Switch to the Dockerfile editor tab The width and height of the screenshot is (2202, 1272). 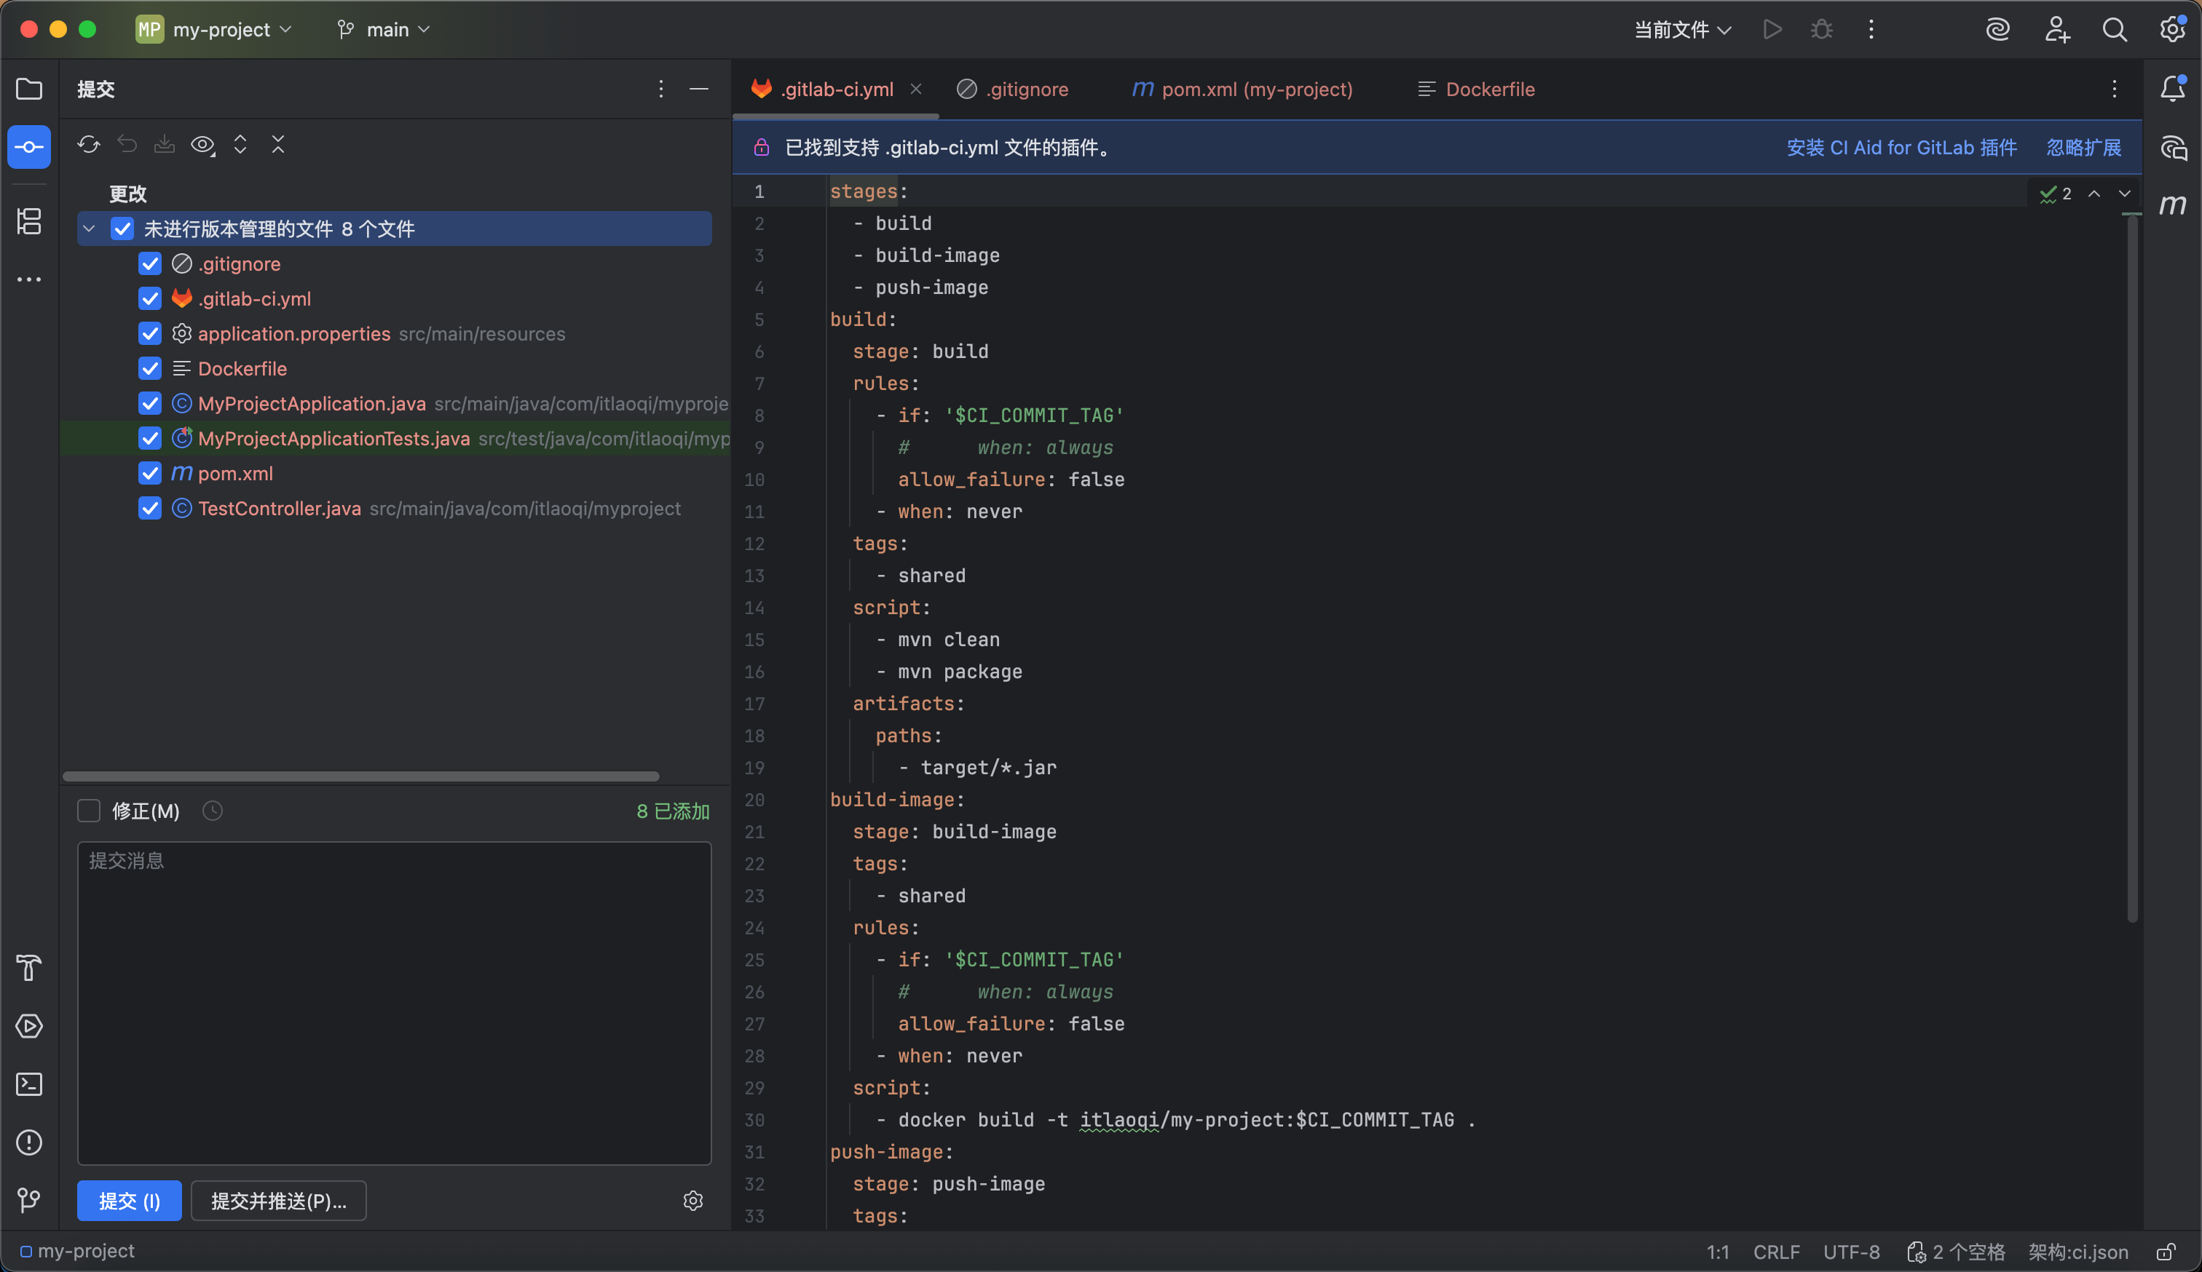(x=1488, y=89)
